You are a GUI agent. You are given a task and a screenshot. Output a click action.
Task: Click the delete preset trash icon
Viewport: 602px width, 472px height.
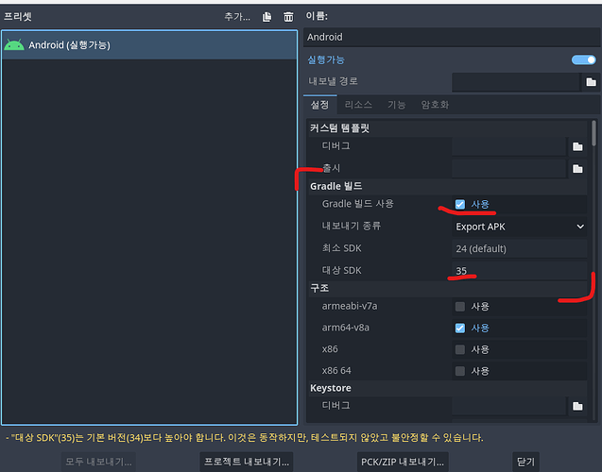(x=288, y=17)
